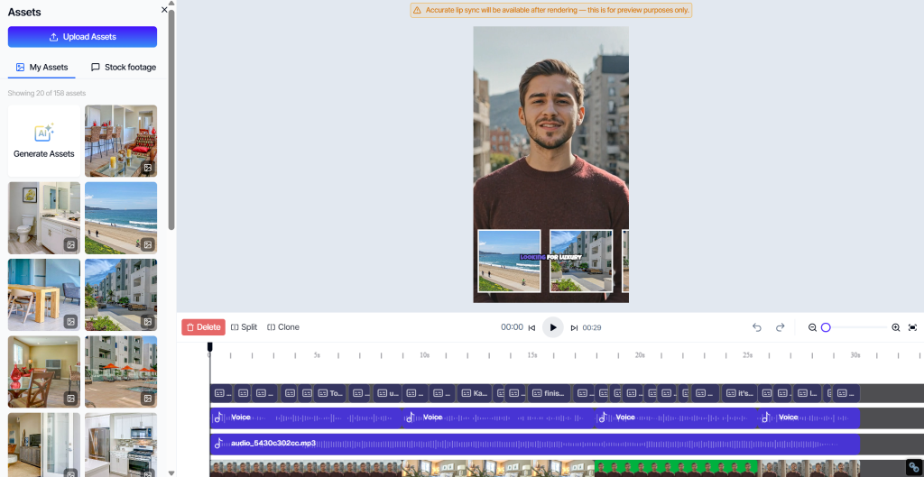Select the second Voice audio clip
Viewport: 924px width, 477px height.
(498, 417)
